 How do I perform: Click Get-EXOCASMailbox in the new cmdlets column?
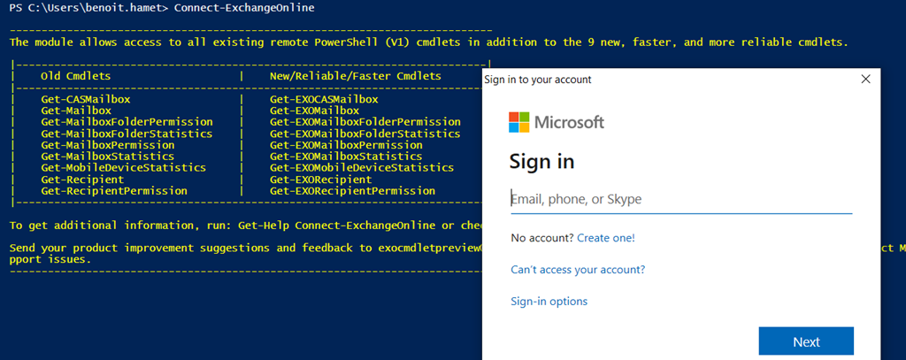click(324, 99)
